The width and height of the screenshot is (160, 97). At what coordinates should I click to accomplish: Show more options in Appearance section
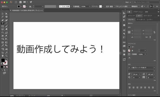pyautogui.click(x=155, y=61)
